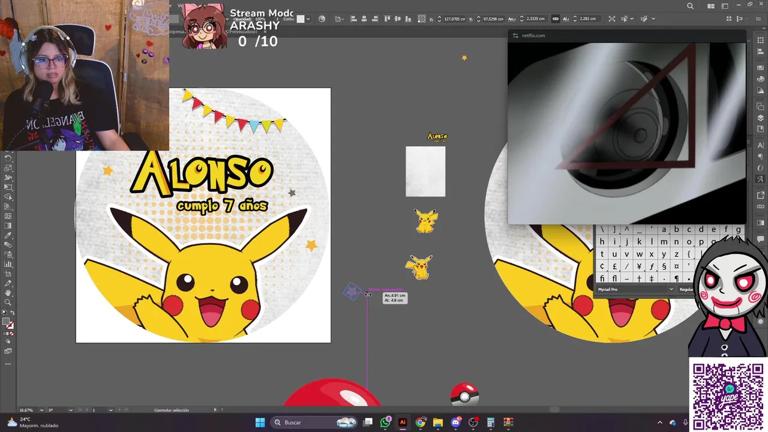Click Recolor Artwork globe icon
Viewport: 768px width, 432px height.
[x=322, y=19]
